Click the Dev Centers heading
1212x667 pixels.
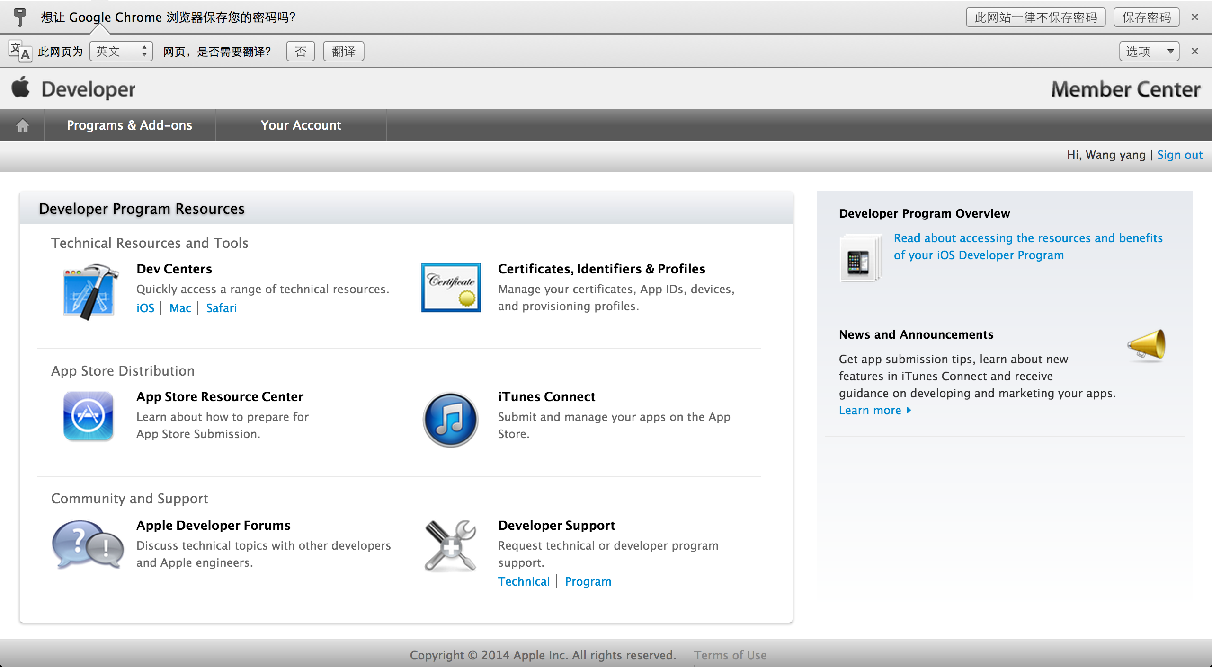tap(174, 269)
